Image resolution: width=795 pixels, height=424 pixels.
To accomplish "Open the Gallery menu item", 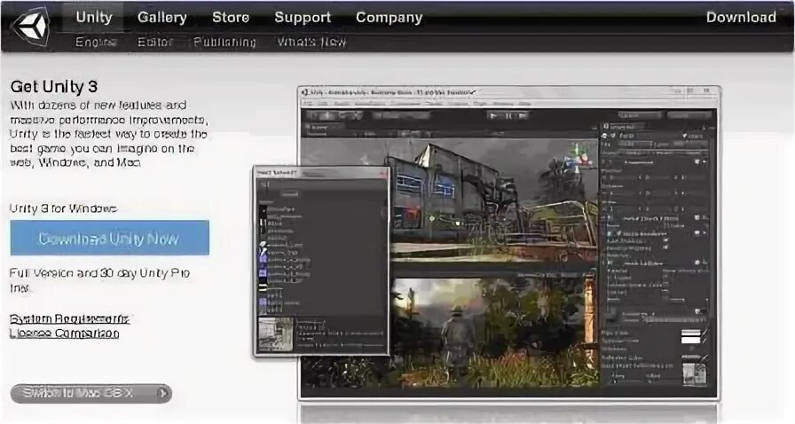I will click(162, 17).
